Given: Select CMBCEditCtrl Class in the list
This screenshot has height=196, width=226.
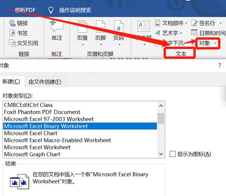Looking at the screenshot, I should point(80,105).
